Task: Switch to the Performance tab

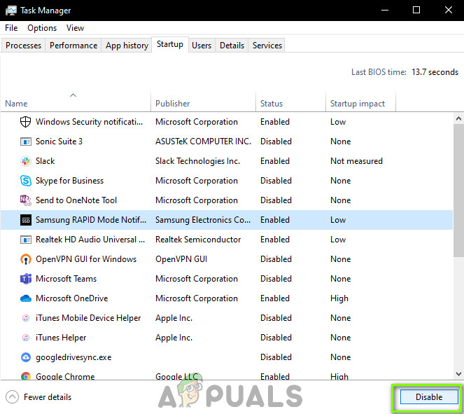Action: [73, 46]
